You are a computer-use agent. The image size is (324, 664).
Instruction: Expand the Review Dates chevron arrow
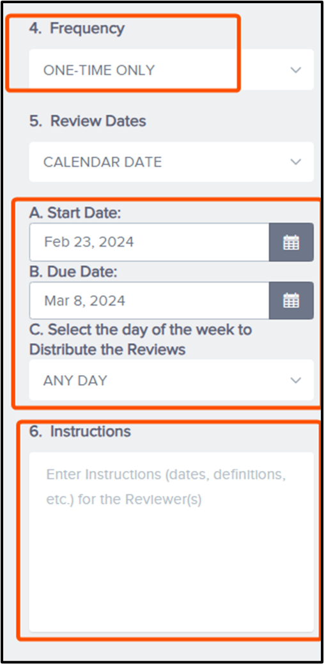tap(296, 162)
